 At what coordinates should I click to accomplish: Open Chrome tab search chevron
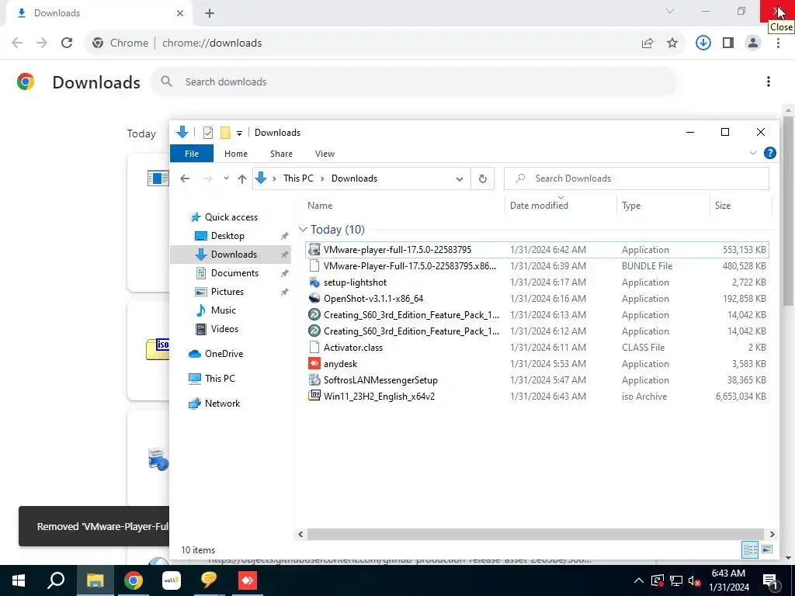point(670,11)
